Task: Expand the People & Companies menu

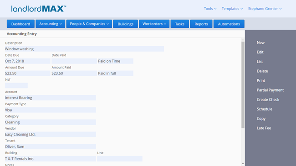Action: [89, 24]
